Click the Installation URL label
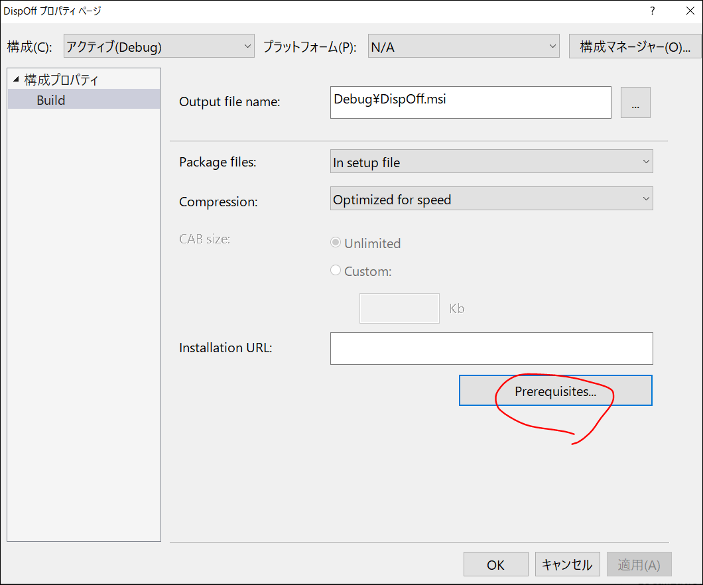The height and width of the screenshot is (585, 703). click(225, 348)
